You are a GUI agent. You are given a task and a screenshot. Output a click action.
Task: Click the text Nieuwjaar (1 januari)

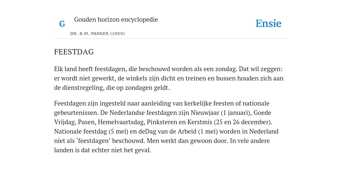click(221, 113)
